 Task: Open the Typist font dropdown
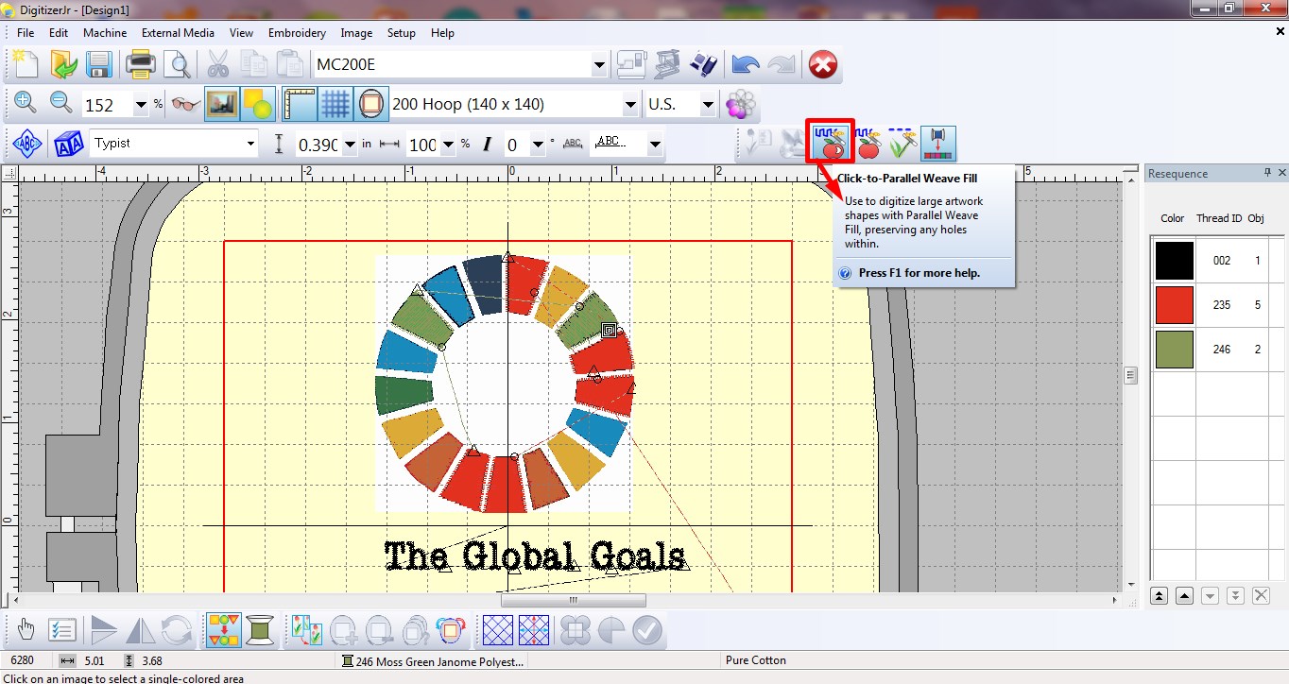250,144
